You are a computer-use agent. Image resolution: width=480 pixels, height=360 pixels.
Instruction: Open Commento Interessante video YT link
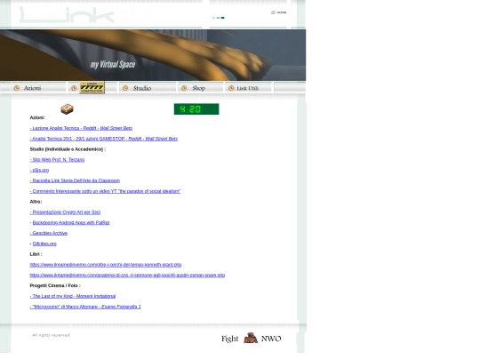point(105,191)
